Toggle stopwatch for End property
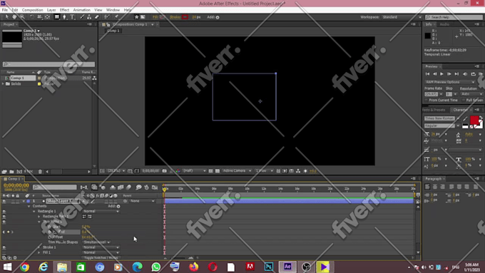485x273 pixels. tap(49, 232)
